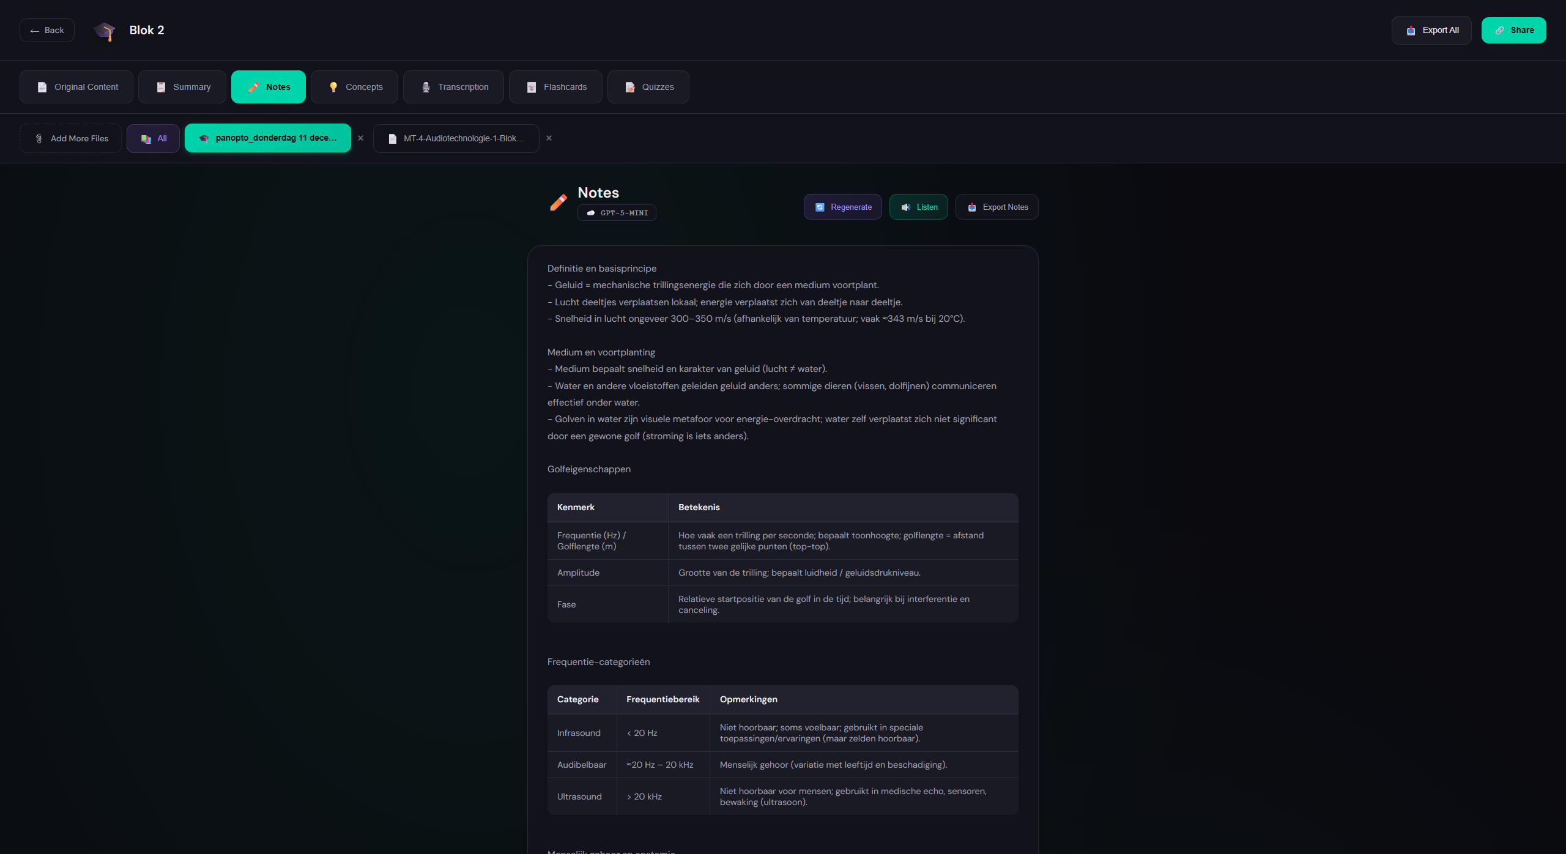The height and width of the screenshot is (854, 1566).
Task: Switch to the Transcription tab
Action: tap(453, 87)
